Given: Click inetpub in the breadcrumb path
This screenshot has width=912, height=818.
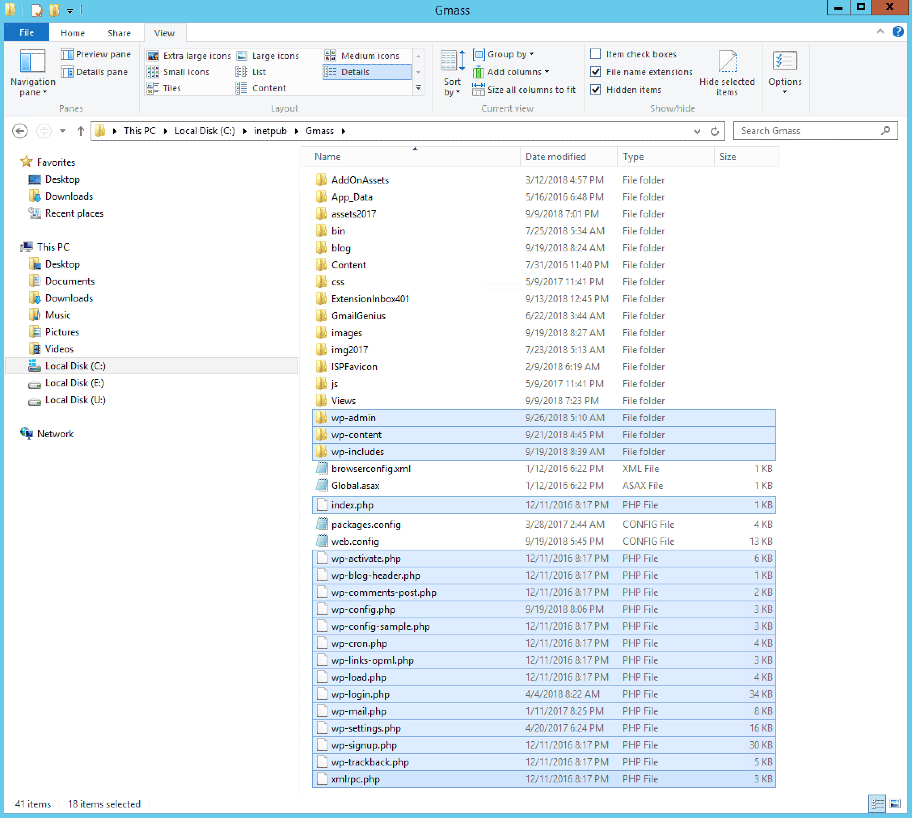Looking at the screenshot, I should 270,131.
